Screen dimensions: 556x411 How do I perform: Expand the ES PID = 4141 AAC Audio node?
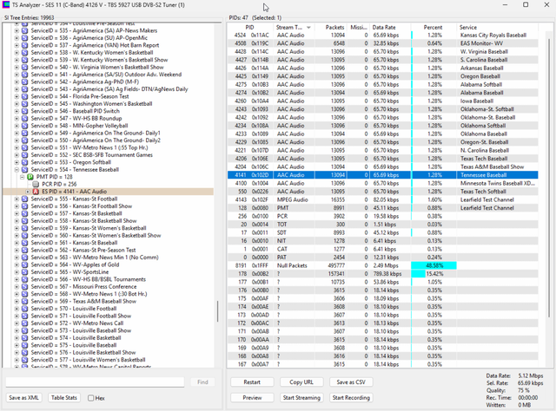coord(28,192)
